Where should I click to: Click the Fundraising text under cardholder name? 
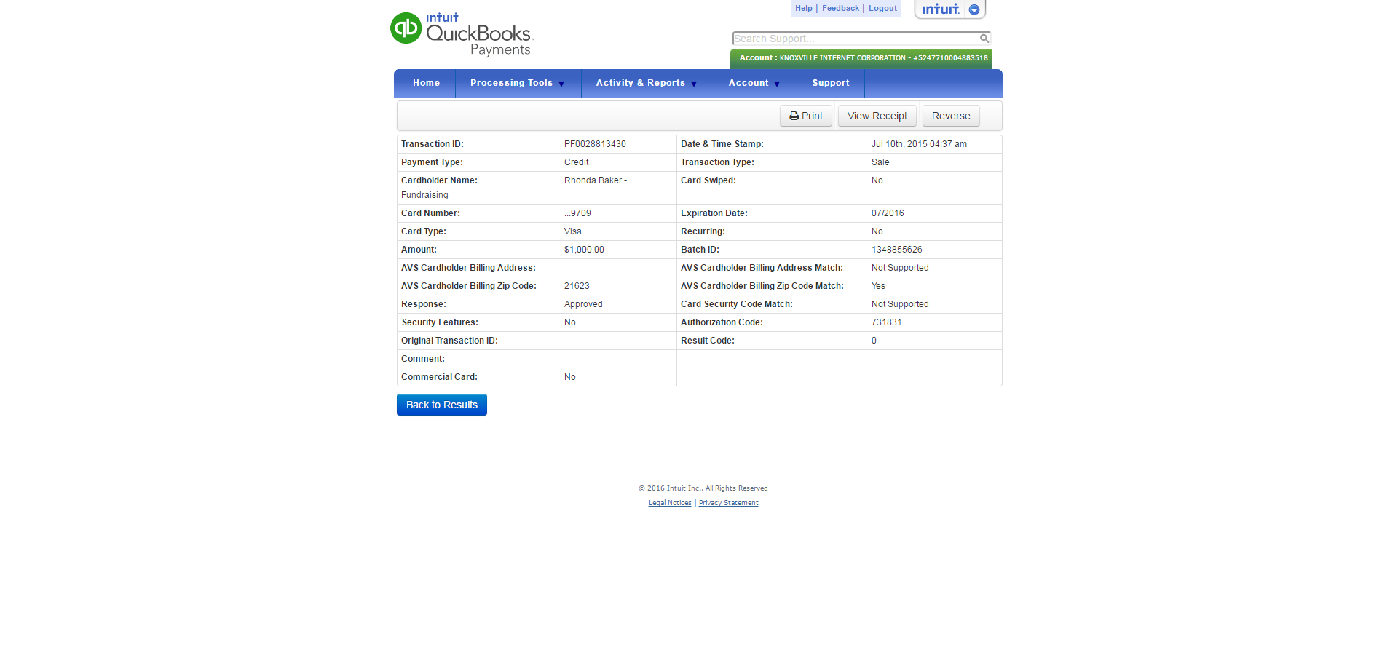pyautogui.click(x=424, y=195)
